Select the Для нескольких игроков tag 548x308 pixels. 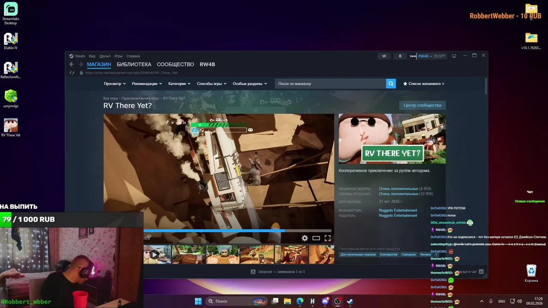tap(358, 255)
